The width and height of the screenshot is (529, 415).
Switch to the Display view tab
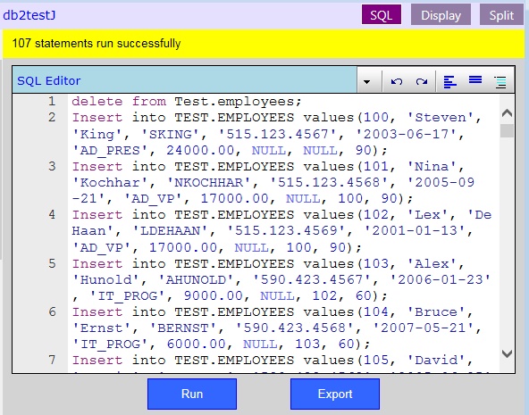(441, 15)
